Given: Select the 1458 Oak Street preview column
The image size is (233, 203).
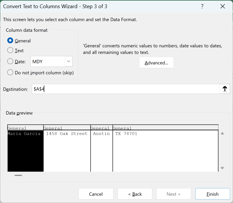Looking at the screenshot, I should pos(67,151).
